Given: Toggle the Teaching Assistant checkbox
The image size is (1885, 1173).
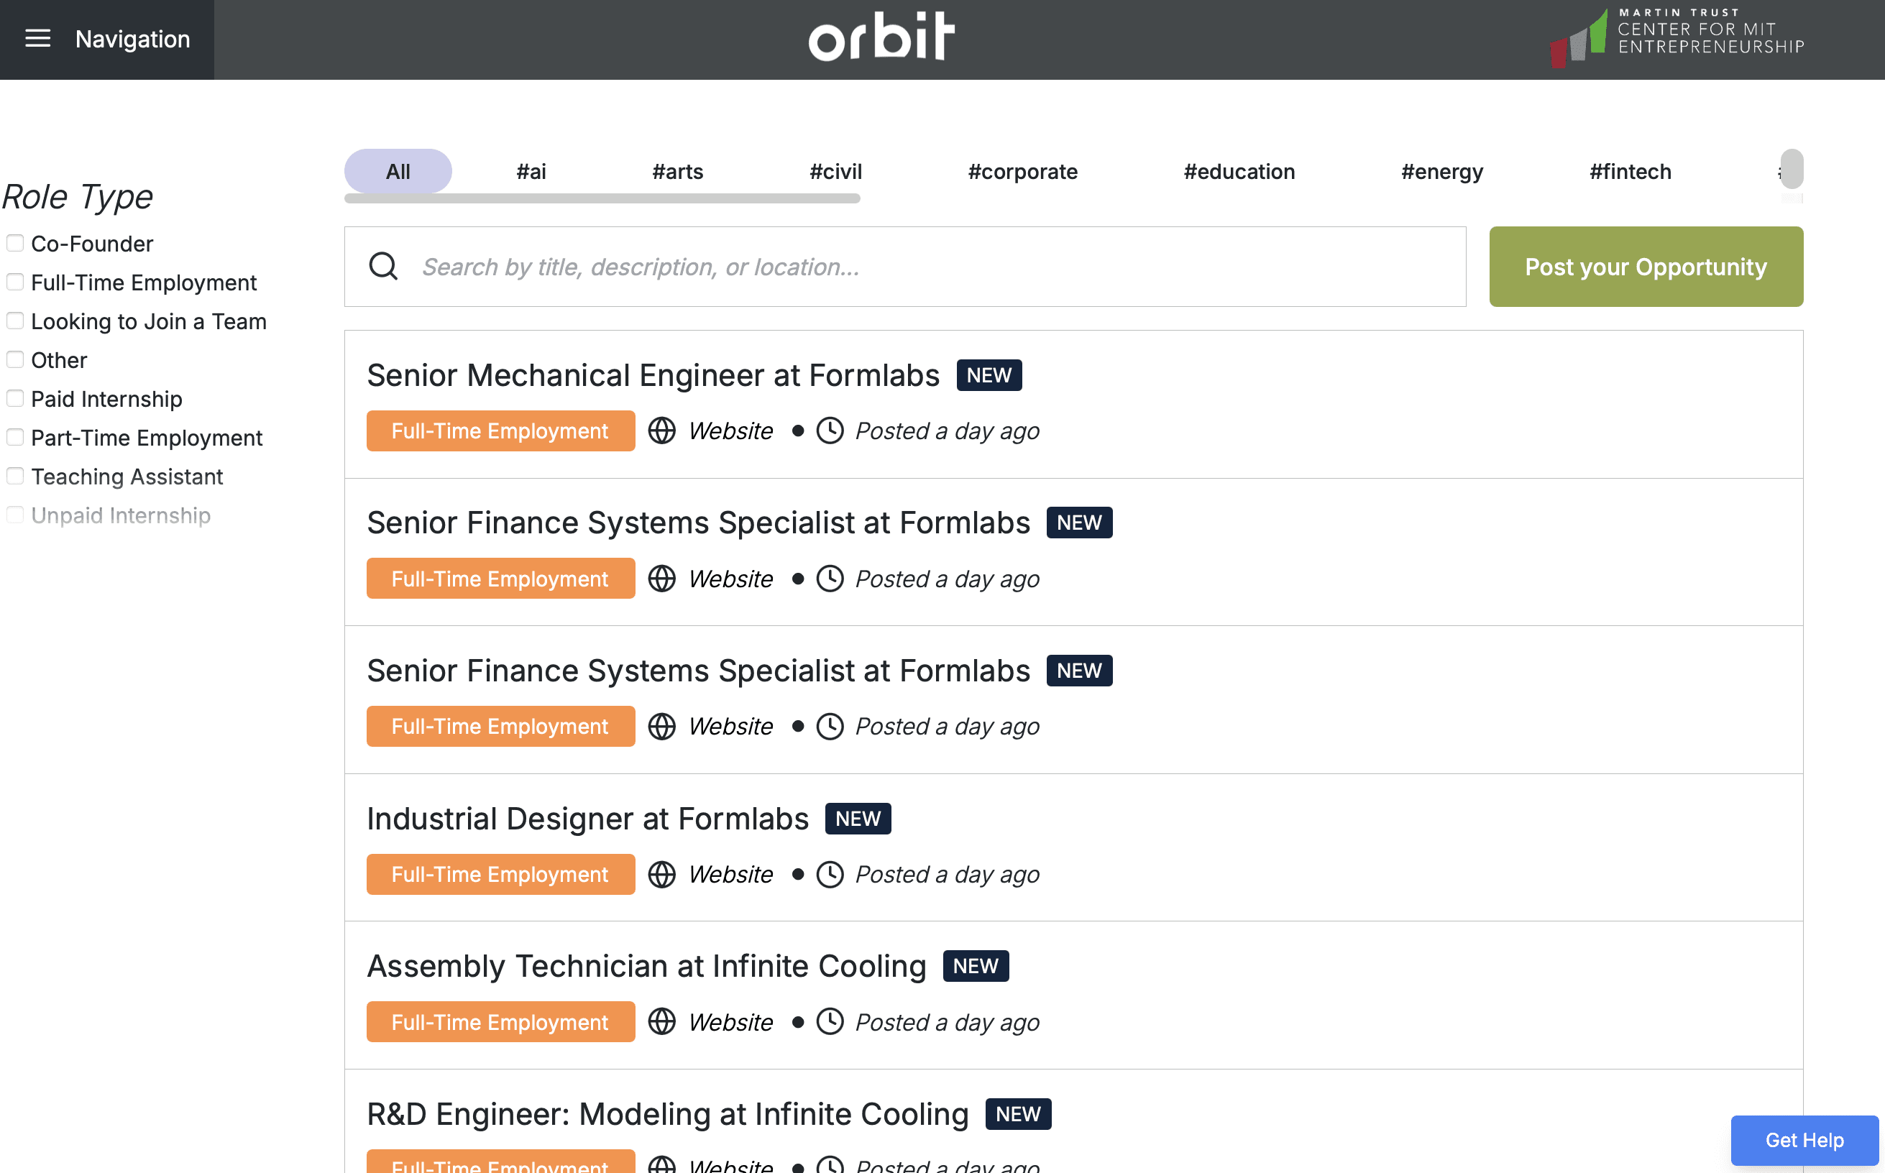Looking at the screenshot, I should [x=15, y=477].
